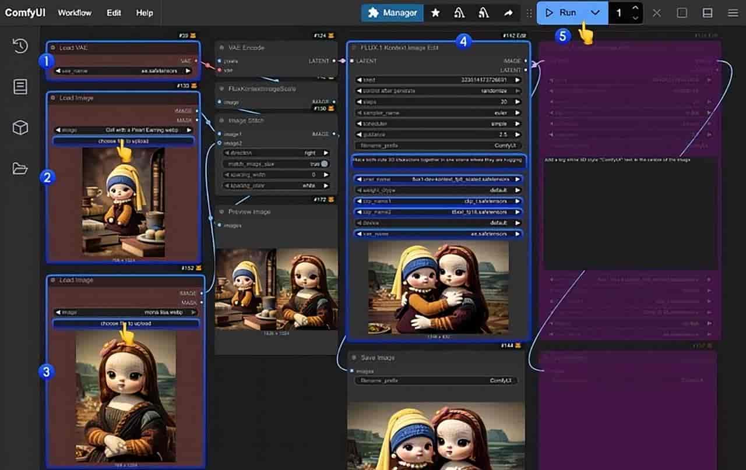Screen dimensions: 746x470
Task: Collapse the Girl with a Pearl Earring Load Image node title dot
Action: tap(53, 98)
